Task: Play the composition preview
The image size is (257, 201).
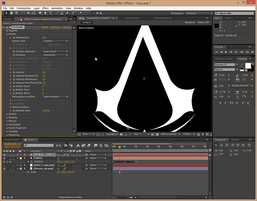Action: point(226,52)
